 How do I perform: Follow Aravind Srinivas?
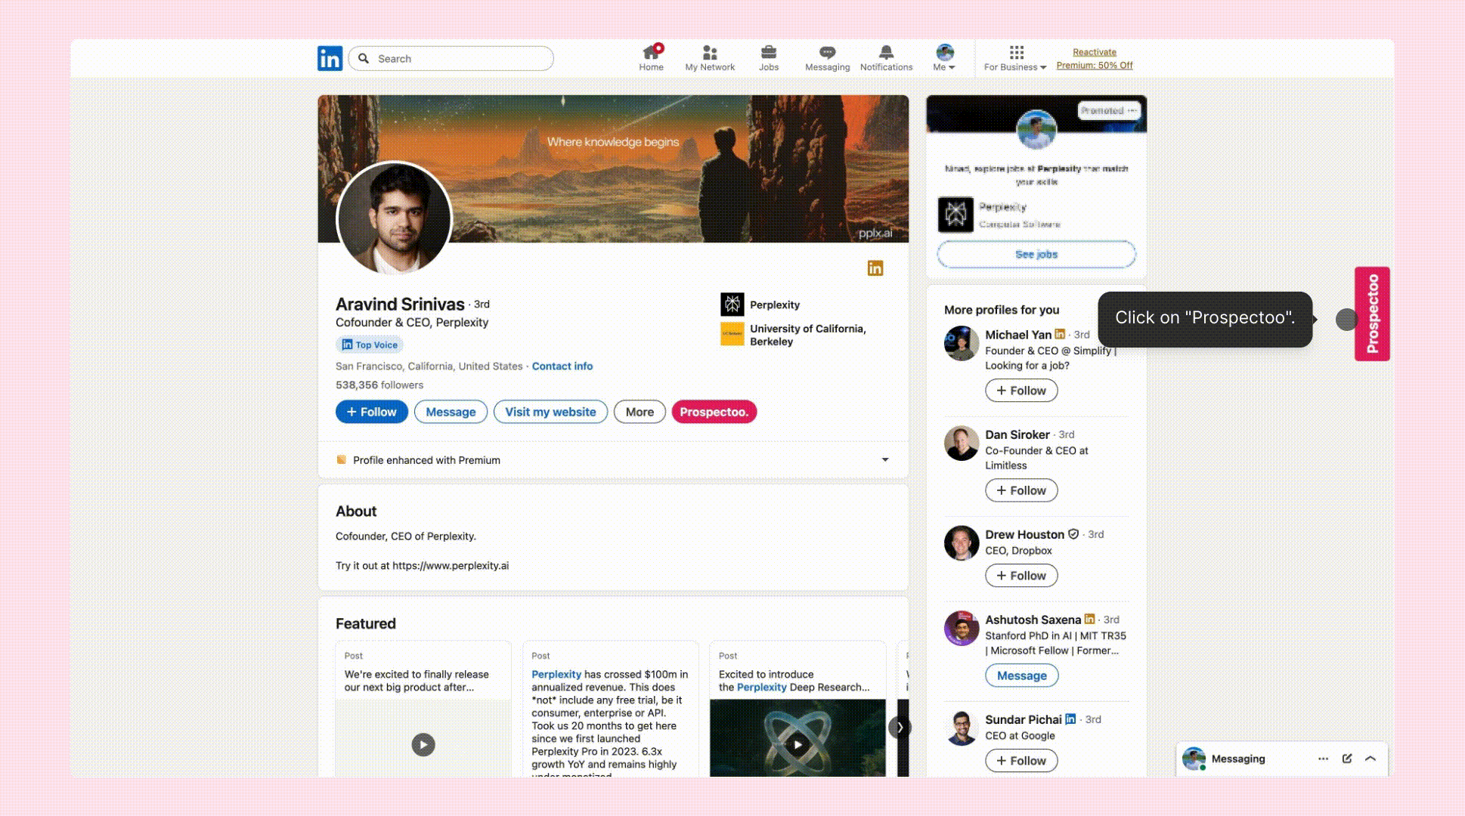click(372, 412)
